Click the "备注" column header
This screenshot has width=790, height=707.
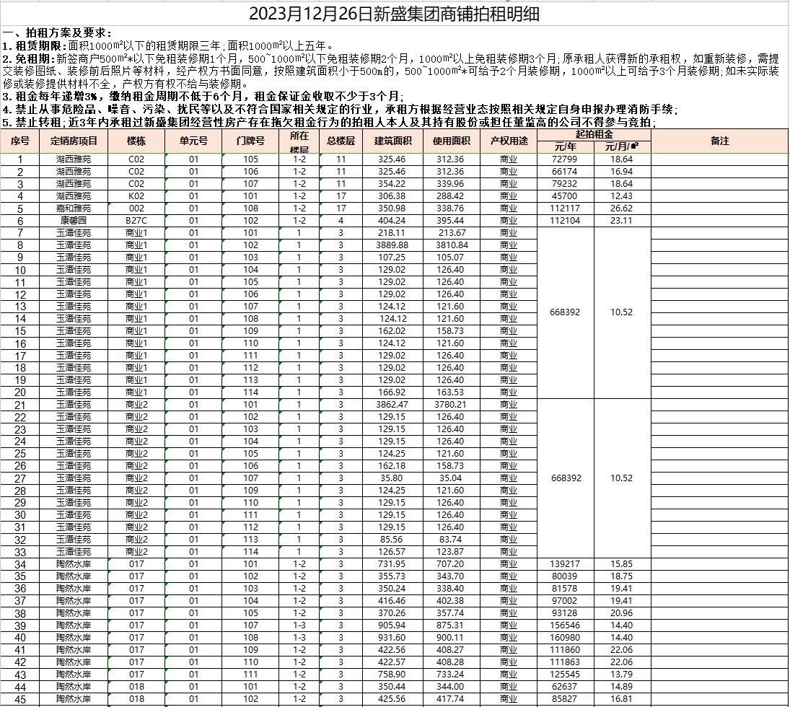click(x=720, y=141)
